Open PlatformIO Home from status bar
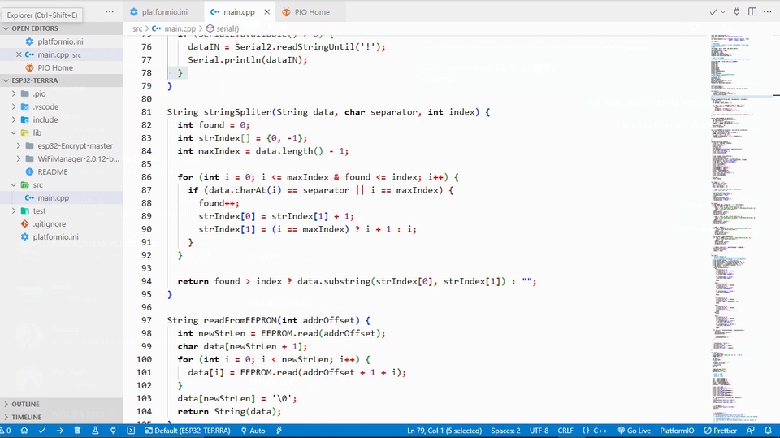This screenshot has width=780, height=438. coord(24,431)
